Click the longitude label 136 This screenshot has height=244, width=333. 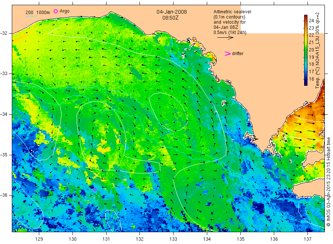pos(274,239)
